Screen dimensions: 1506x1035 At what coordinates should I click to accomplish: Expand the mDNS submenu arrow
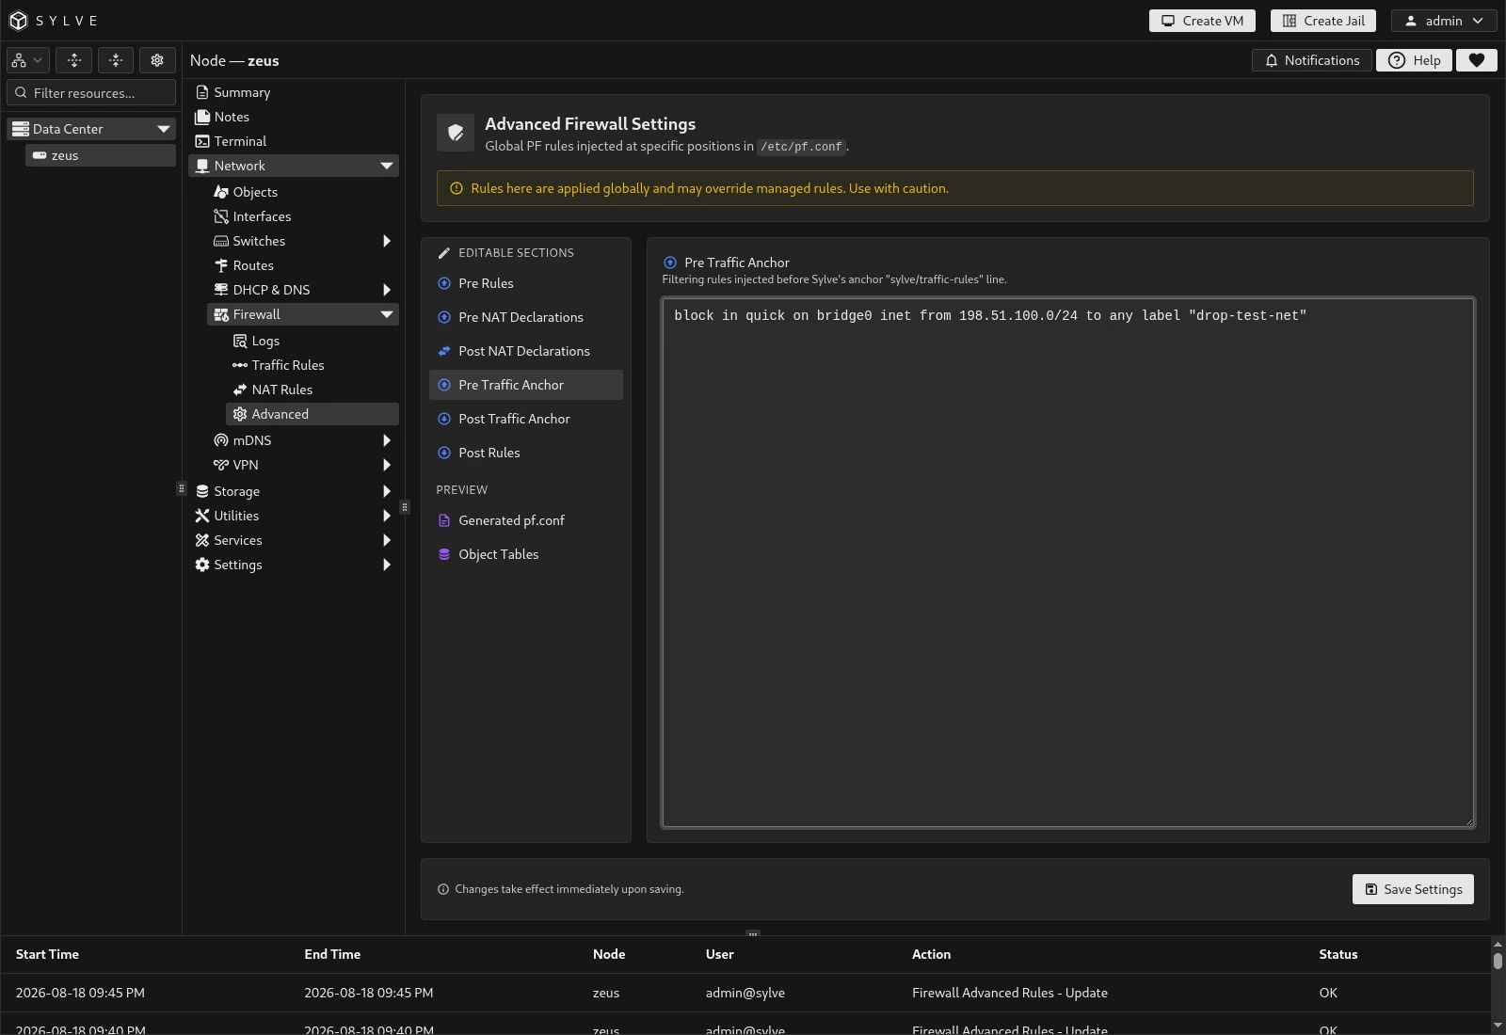tap(386, 440)
